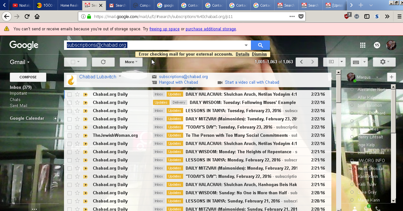Screen dimensions: 403x211
Task: Go to newer messages page arrow
Action: (301, 62)
